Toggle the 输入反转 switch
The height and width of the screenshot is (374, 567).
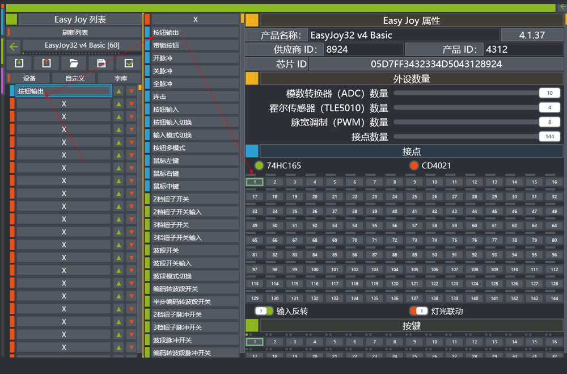(x=264, y=311)
